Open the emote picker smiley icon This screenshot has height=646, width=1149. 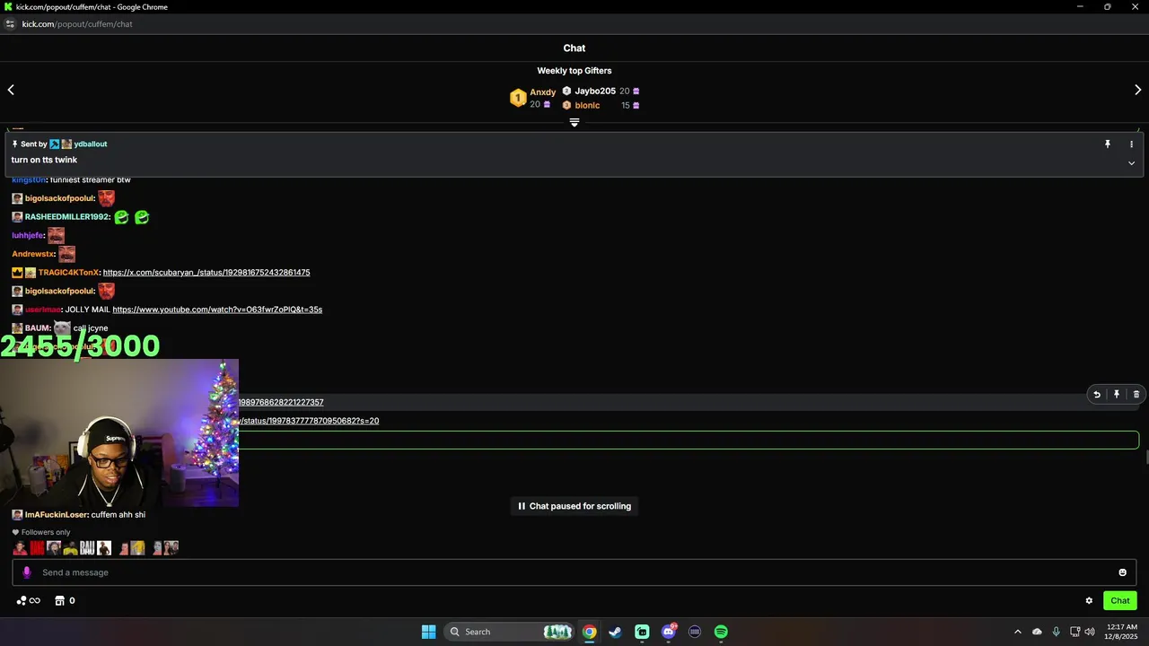click(x=1122, y=572)
